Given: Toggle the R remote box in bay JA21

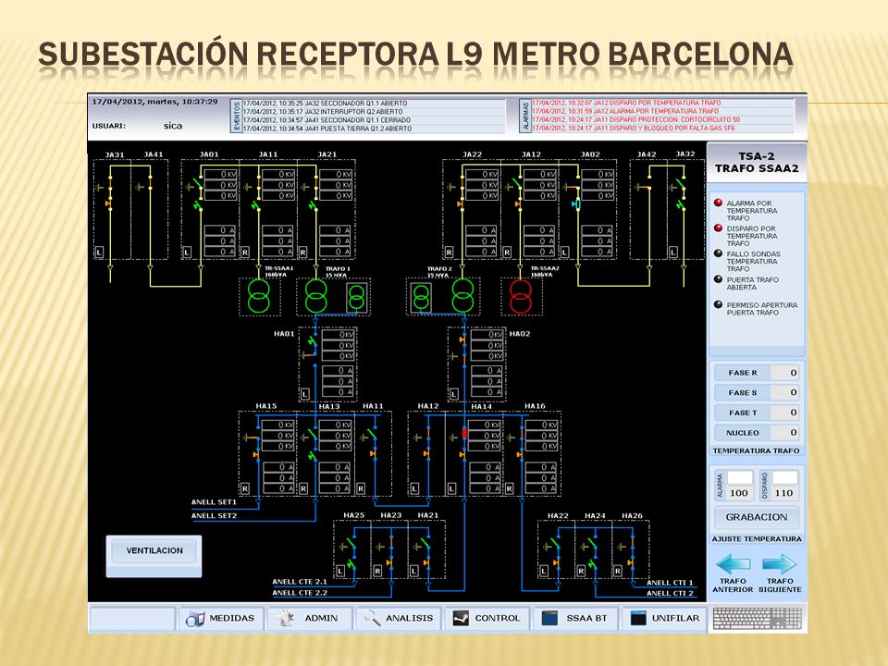Looking at the screenshot, I should (303, 252).
